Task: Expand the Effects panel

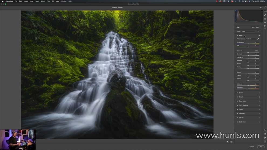Action: click(x=237, y=118)
